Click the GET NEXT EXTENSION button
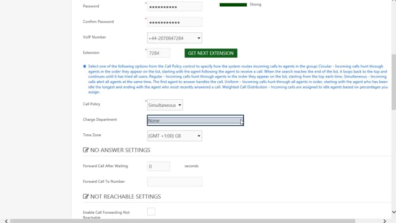 coord(210,53)
